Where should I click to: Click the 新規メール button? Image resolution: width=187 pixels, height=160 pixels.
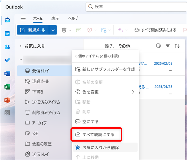click(x=33, y=30)
